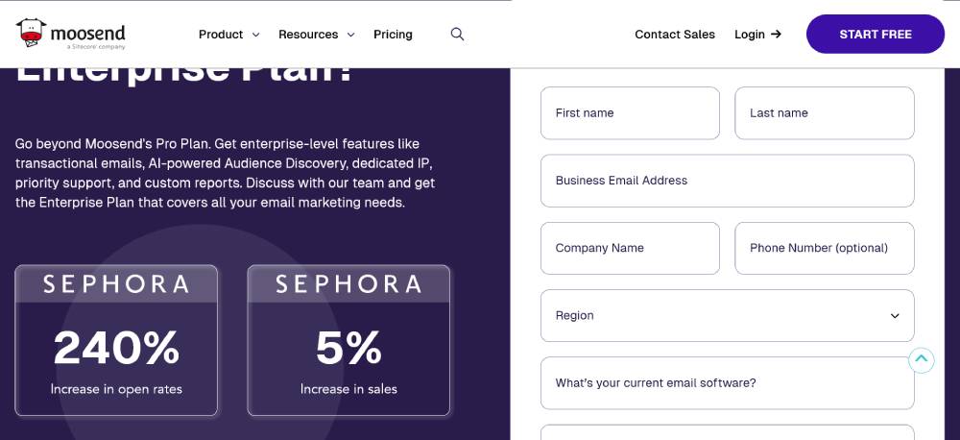Focus the Last name field

pos(824,113)
